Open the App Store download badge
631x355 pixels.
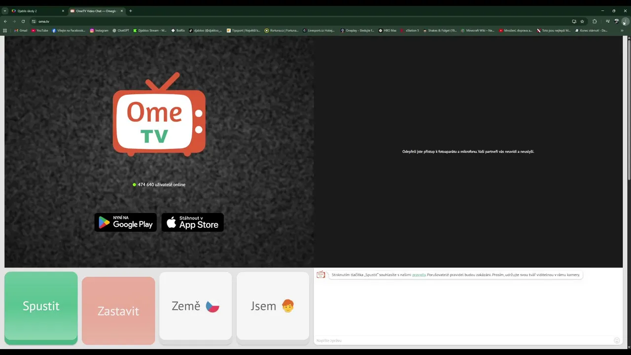point(193,223)
